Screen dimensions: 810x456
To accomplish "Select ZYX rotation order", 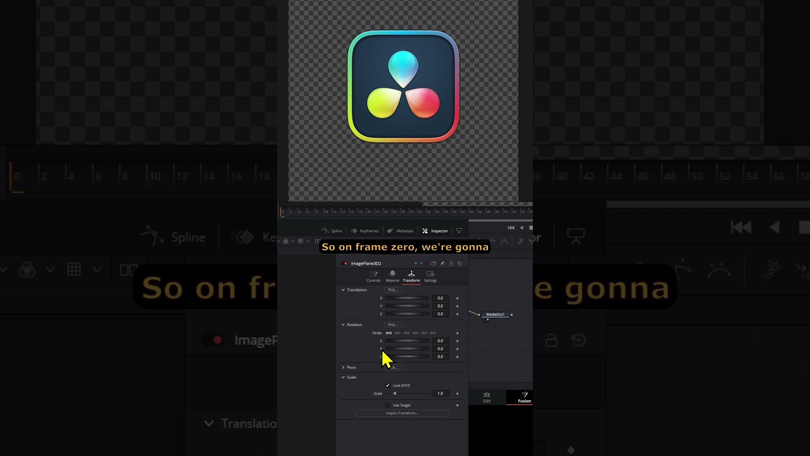I will (433, 333).
